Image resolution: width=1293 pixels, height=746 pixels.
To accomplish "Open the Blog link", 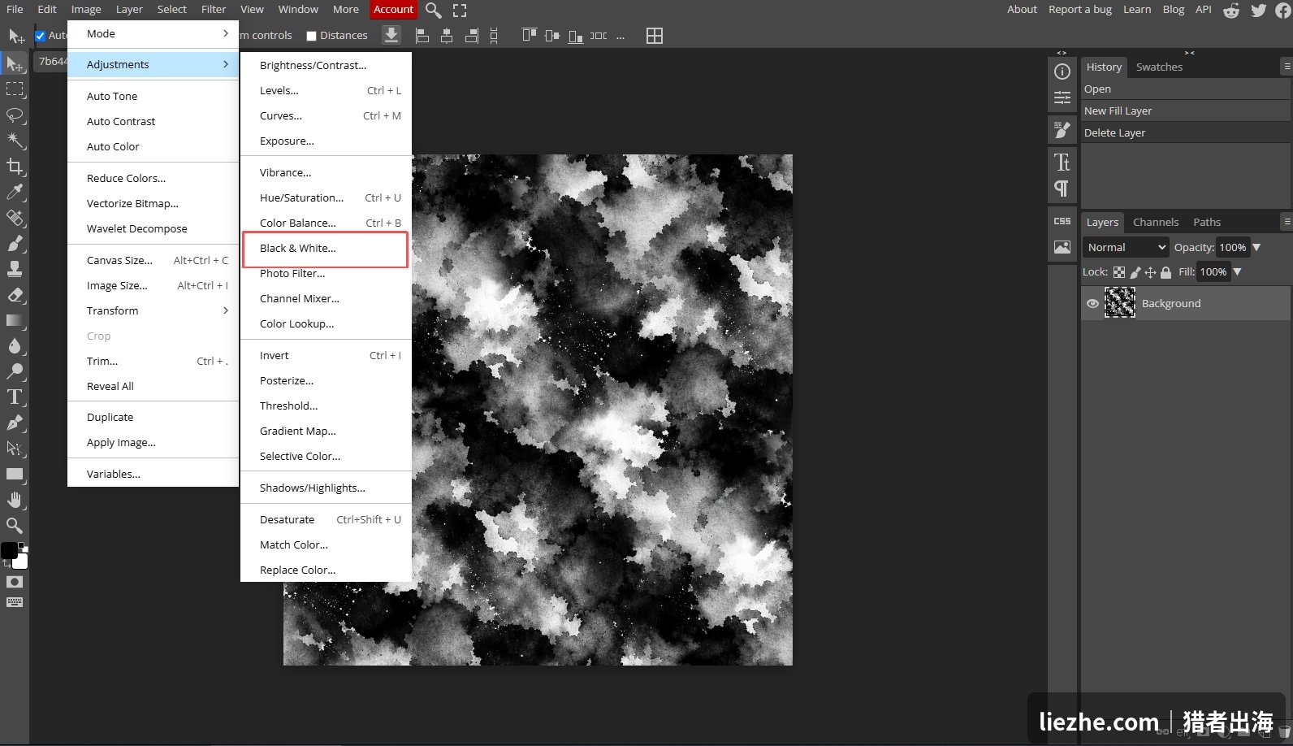I will tap(1173, 10).
